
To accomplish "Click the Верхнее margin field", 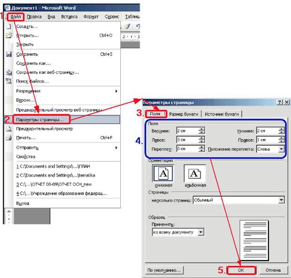I will (x=188, y=131).
